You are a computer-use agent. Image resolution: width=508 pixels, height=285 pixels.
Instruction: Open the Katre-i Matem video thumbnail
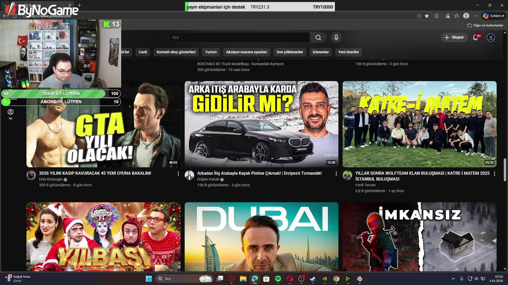pos(419,124)
